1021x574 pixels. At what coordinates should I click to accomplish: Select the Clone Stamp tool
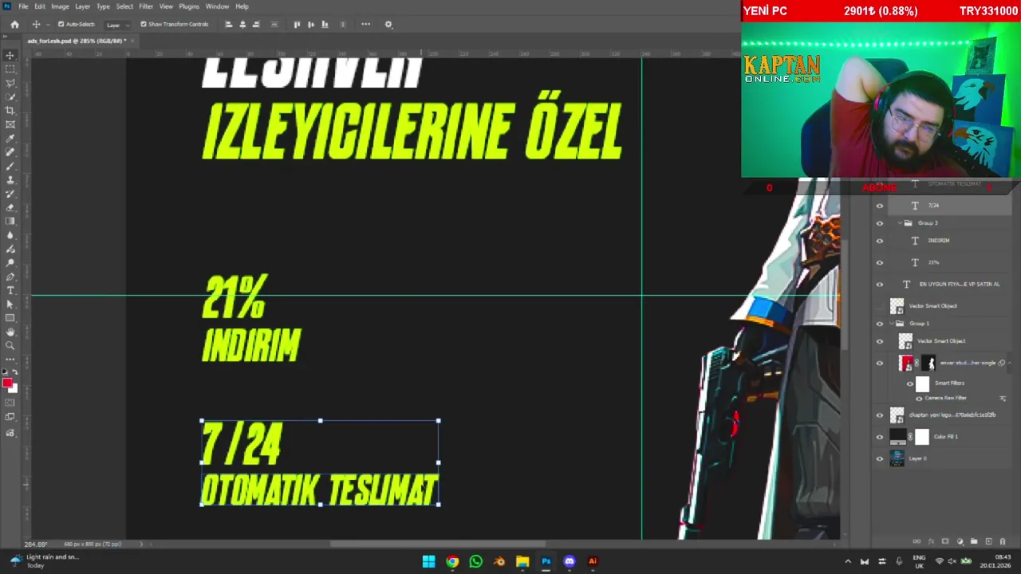[10, 180]
